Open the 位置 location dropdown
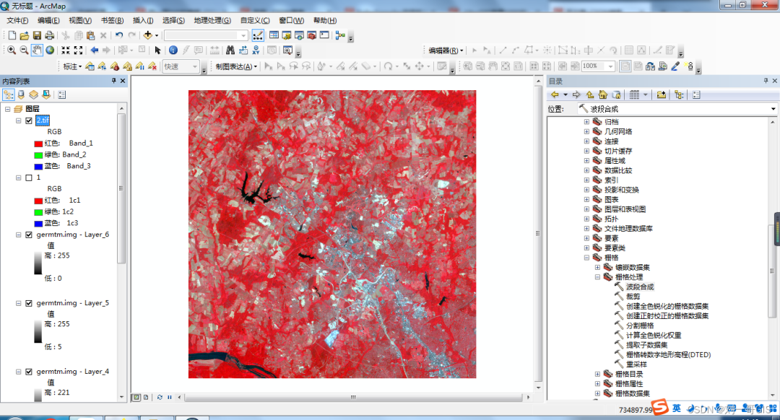Image resolution: width=780 pixels, height=420 pixels. tap(773, 109)
